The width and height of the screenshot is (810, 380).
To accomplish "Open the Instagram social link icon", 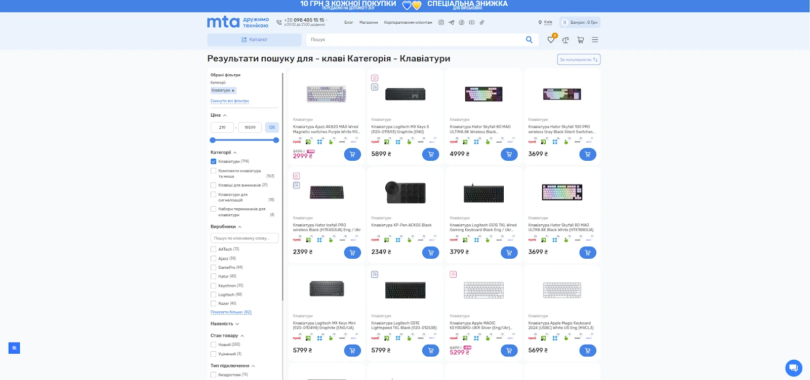I will [441, 22].
